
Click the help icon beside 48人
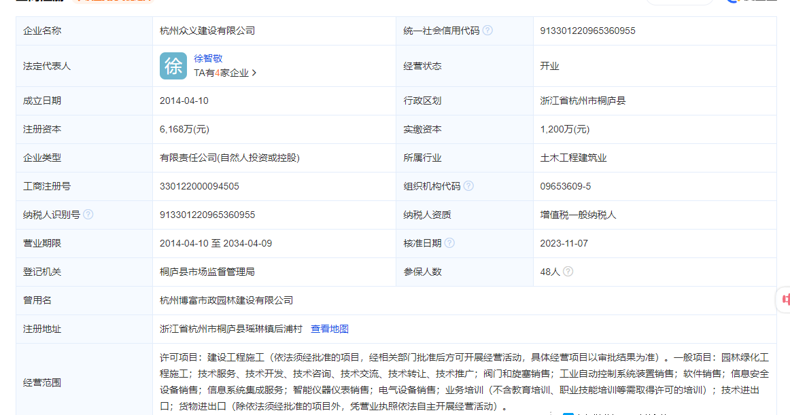(568, 272)
